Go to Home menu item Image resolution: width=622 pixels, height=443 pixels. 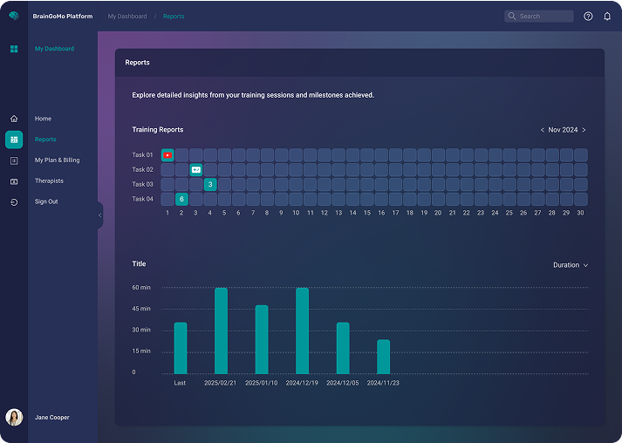(x=43, y=119)
